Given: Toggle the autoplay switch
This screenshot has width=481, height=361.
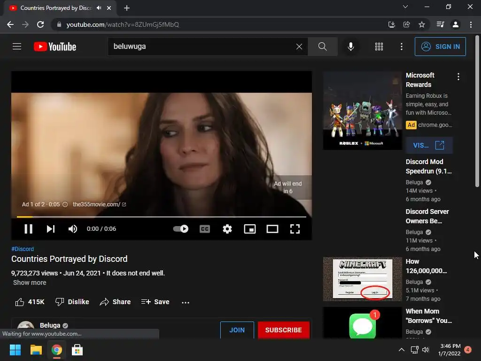Looking at the screenshot, I should (181, 229).
